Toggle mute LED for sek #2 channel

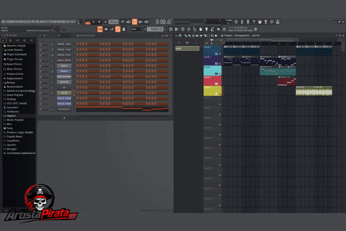pos(41,93)
